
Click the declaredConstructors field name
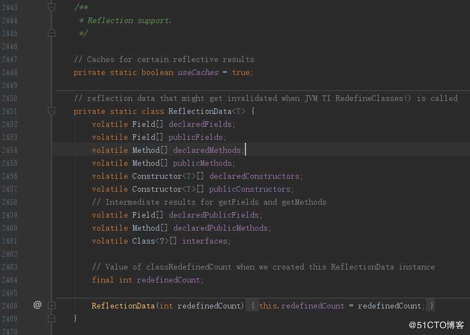coord(254,176)
